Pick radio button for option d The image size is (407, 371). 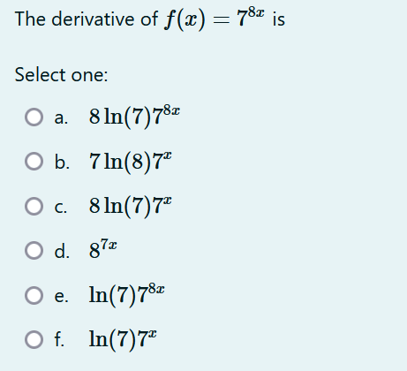[x=34, y=251]
